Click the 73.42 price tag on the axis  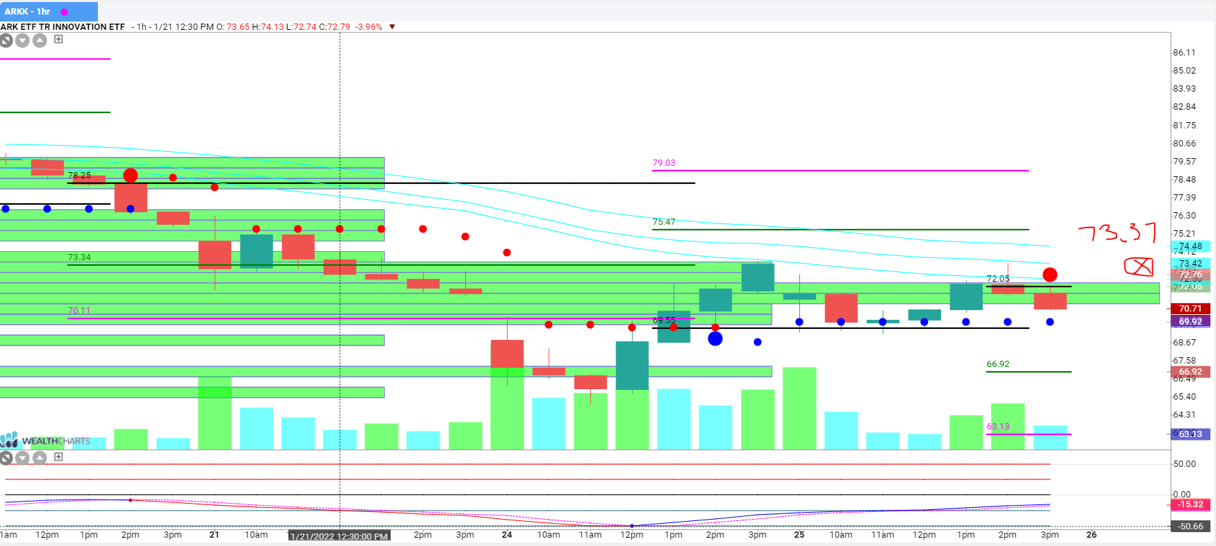(x=1190, y=264)
